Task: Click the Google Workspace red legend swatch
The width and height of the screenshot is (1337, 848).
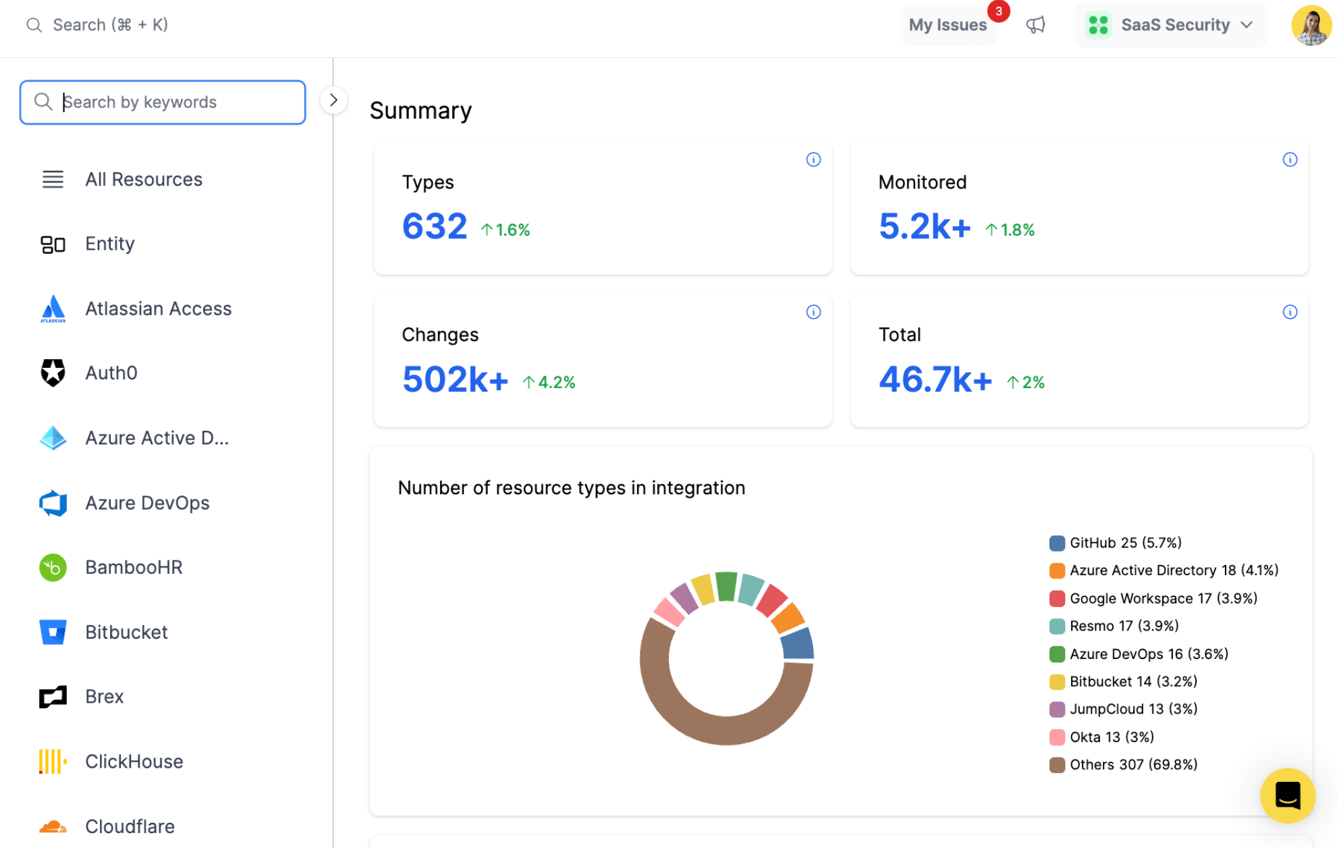Action: click(x=1057, y=598)
